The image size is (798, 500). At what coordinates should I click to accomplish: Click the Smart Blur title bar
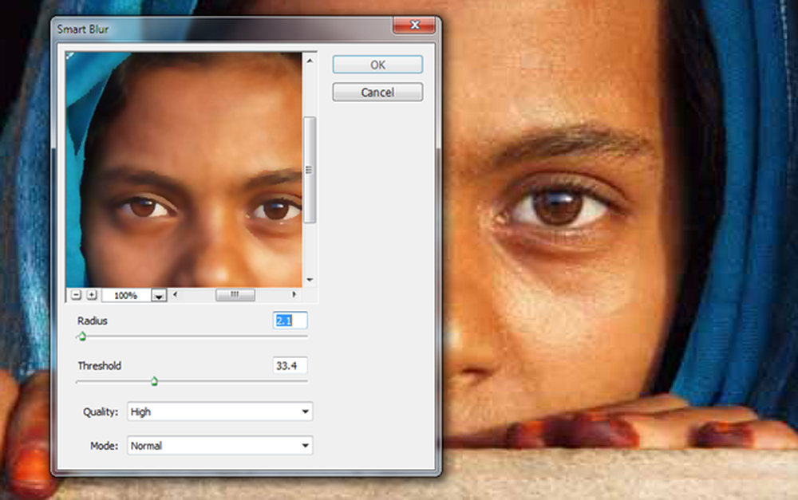(x=224, y=29)
